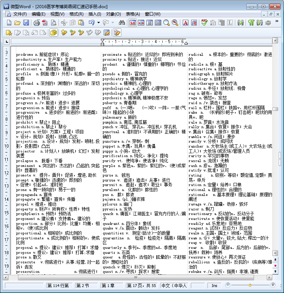Click the zoom in plus button
This screenshot has height=293, width=284.
[x=273, y=285]
